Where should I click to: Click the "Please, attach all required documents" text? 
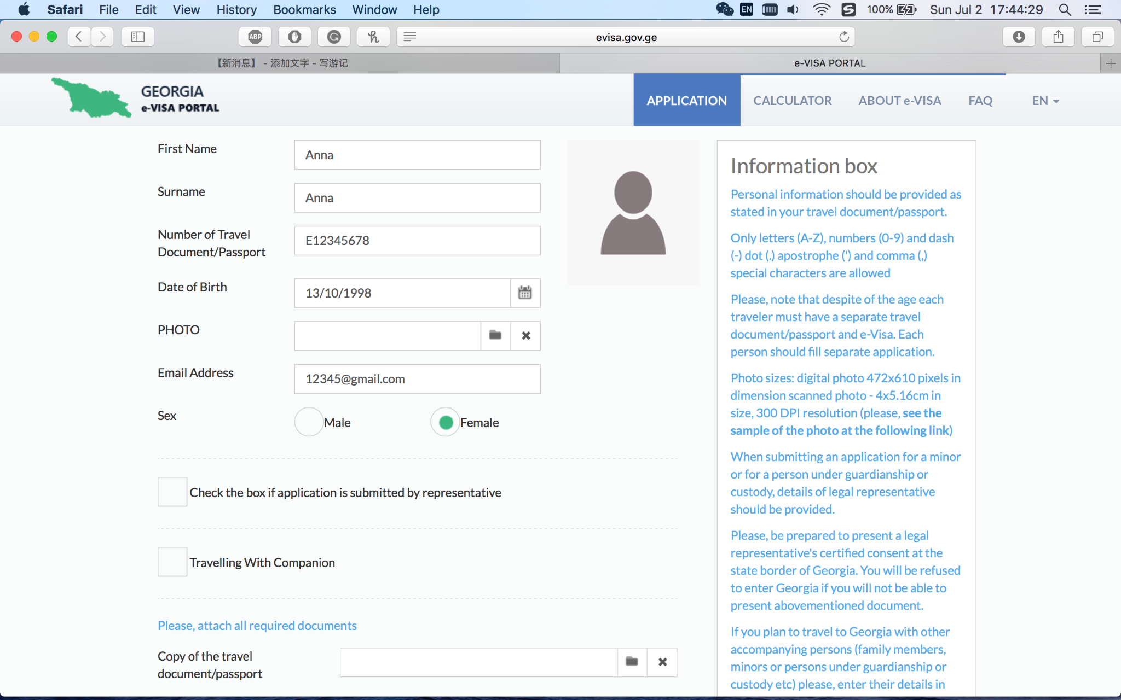pos(257,625)
